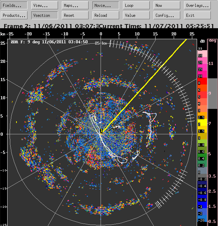Toggle the Loop button
The height and width of the screenshot is (226, 218).
click(136, 5)
